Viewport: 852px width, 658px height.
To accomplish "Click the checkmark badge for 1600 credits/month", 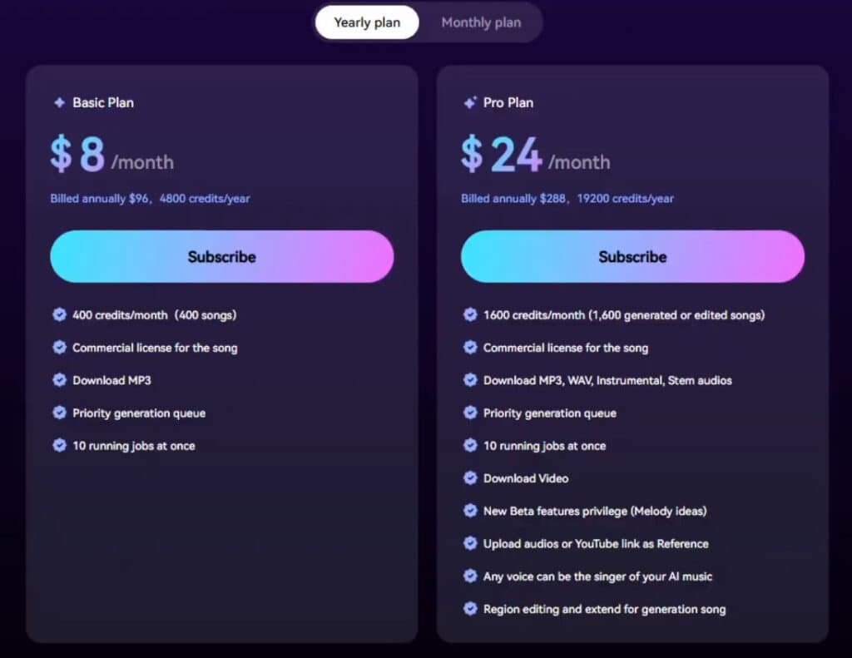I will pos(470,314).
